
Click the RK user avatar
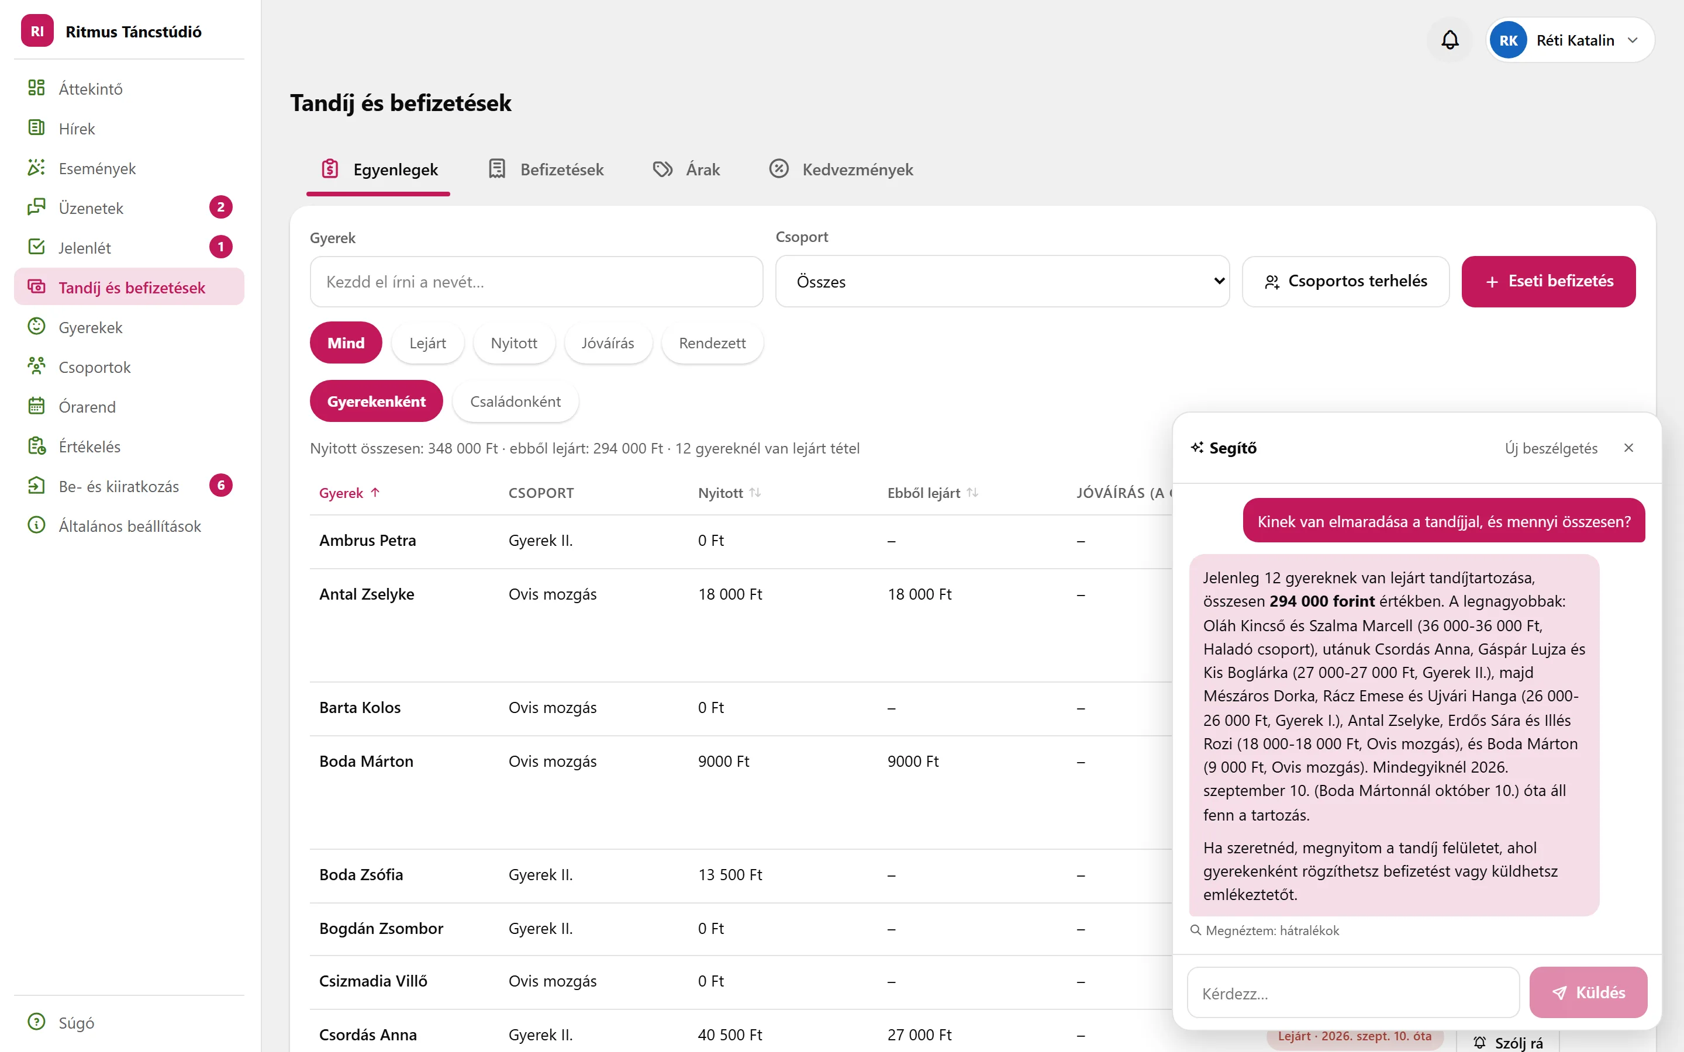tap(1508, 40)
